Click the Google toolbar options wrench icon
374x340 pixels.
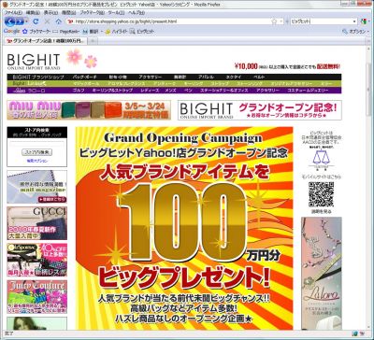(x=345, y=31)
